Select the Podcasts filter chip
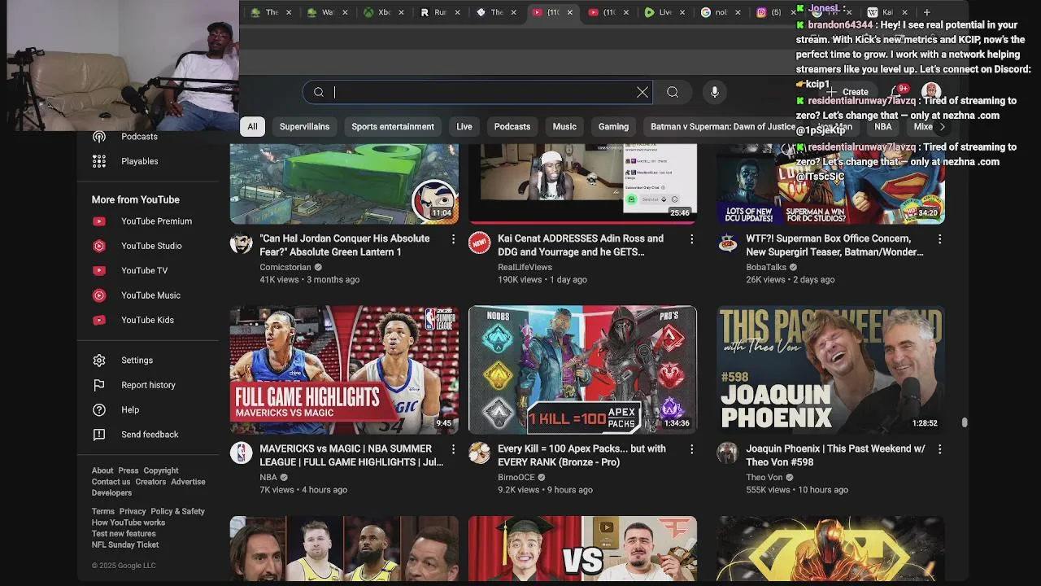Image resolution: width=1041 pixels, height=586 pixels. (512, 126)
